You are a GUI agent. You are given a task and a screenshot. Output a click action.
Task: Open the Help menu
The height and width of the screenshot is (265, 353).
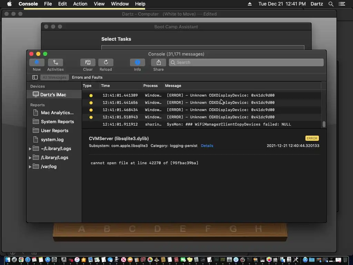tap(140, 4)
